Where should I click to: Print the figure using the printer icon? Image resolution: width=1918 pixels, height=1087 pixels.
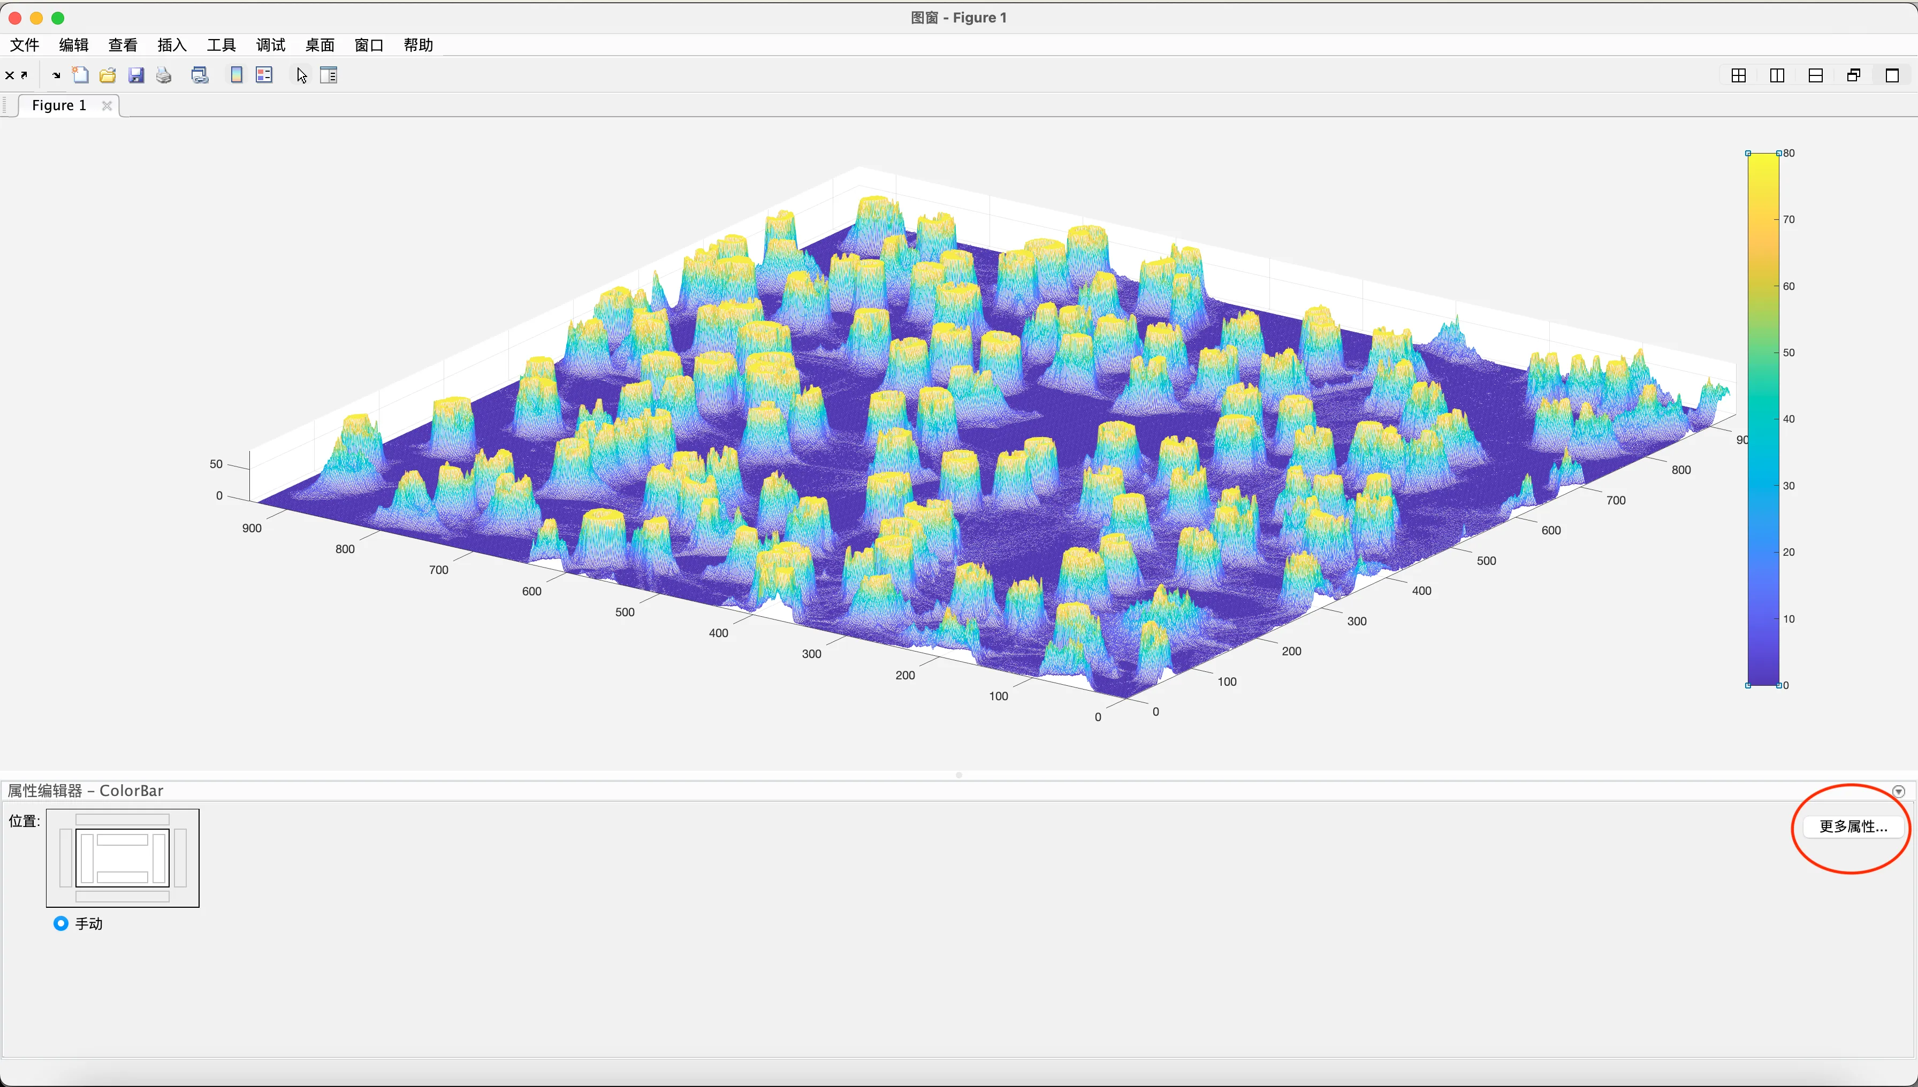point(164,75)
